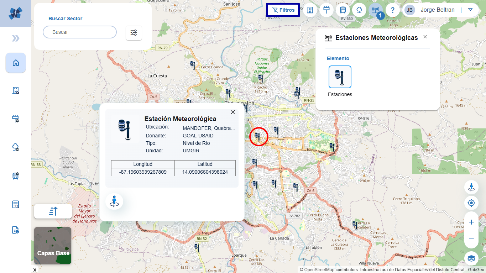Zoom in the map with plus button

coord(471,222)
